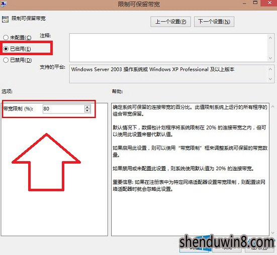This screenshot has width=277, height=255.
Task: Click the down arrow of the 支持的平台 scrollbar
Action: [270, 79]
